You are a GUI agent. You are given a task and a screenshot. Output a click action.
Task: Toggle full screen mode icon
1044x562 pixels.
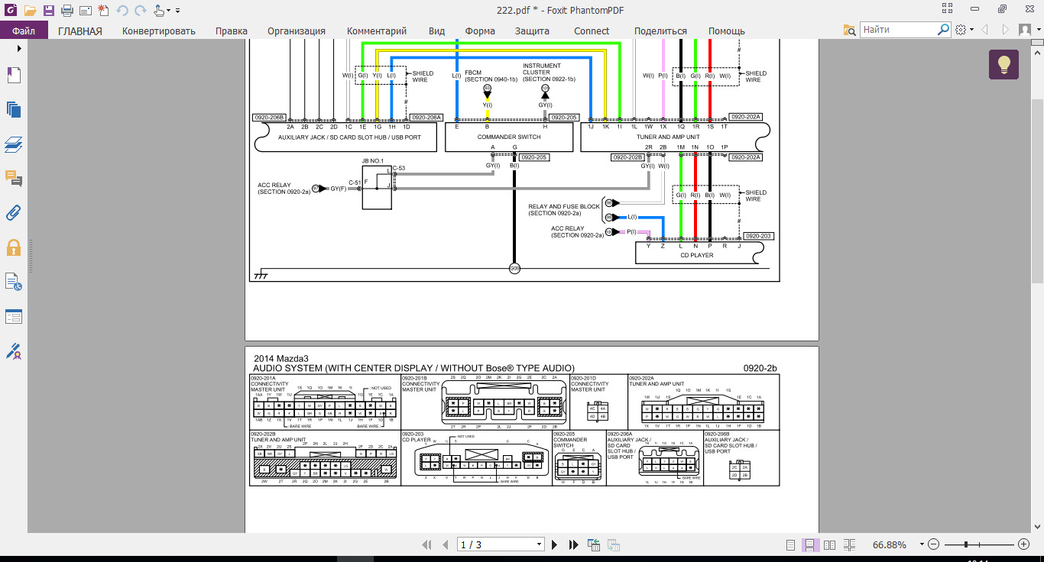tap(948, 10)
